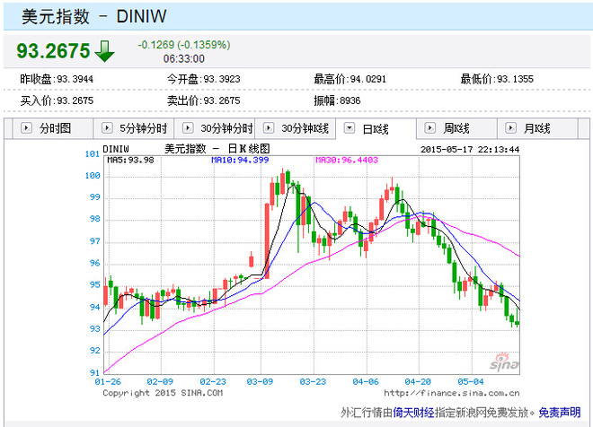Open the 倚天财经 link
This screenshot has width=593, height=427.
[x=413, y=413]
